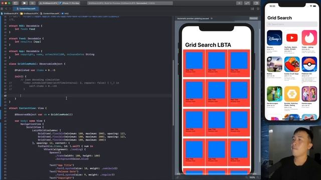The width and height of the screenshot is (321, 180).
Task: Click 'struct Feed: Decodable' line in editor
Action: click(x=26, y=38)
